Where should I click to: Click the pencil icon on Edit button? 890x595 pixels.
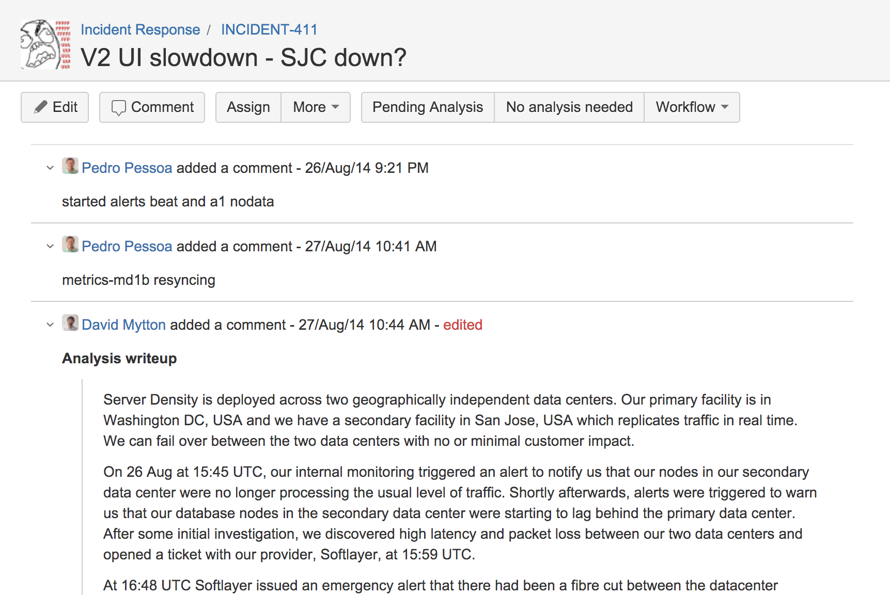(41, 107)
